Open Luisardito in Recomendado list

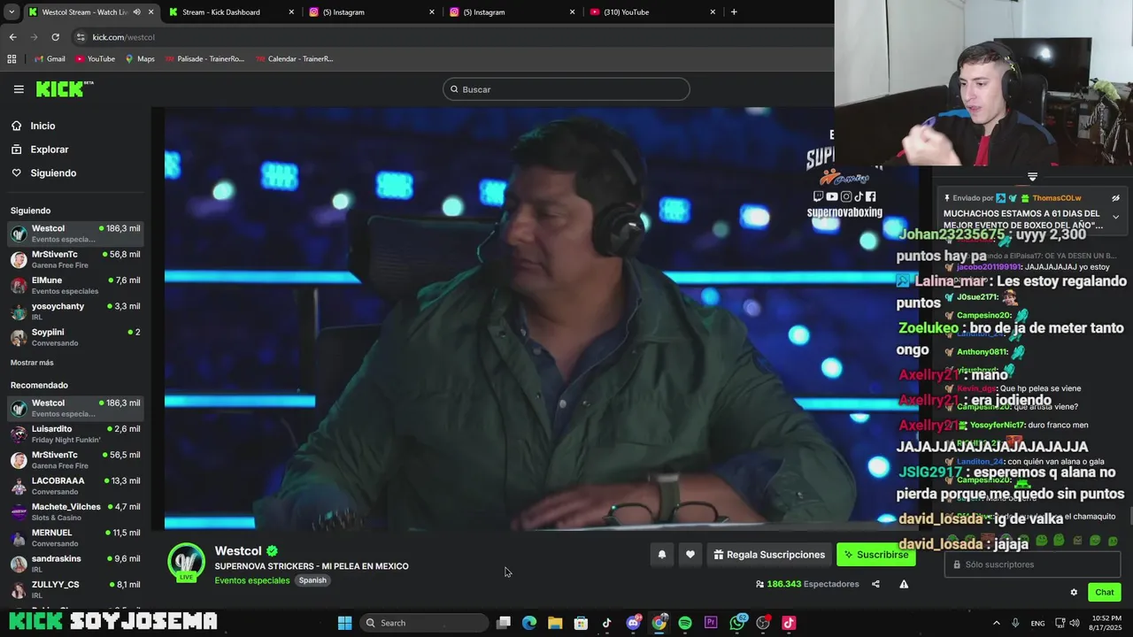pyautogui.click(x=75, y=434)
